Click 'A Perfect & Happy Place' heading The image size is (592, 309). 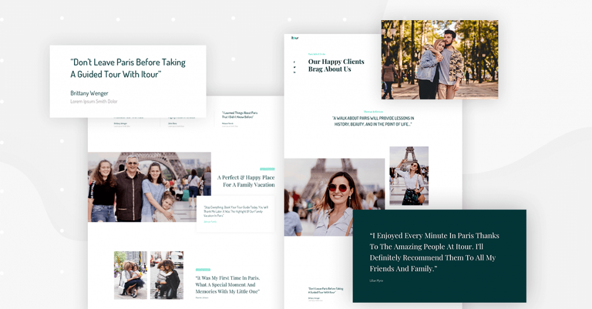point(246,181)
